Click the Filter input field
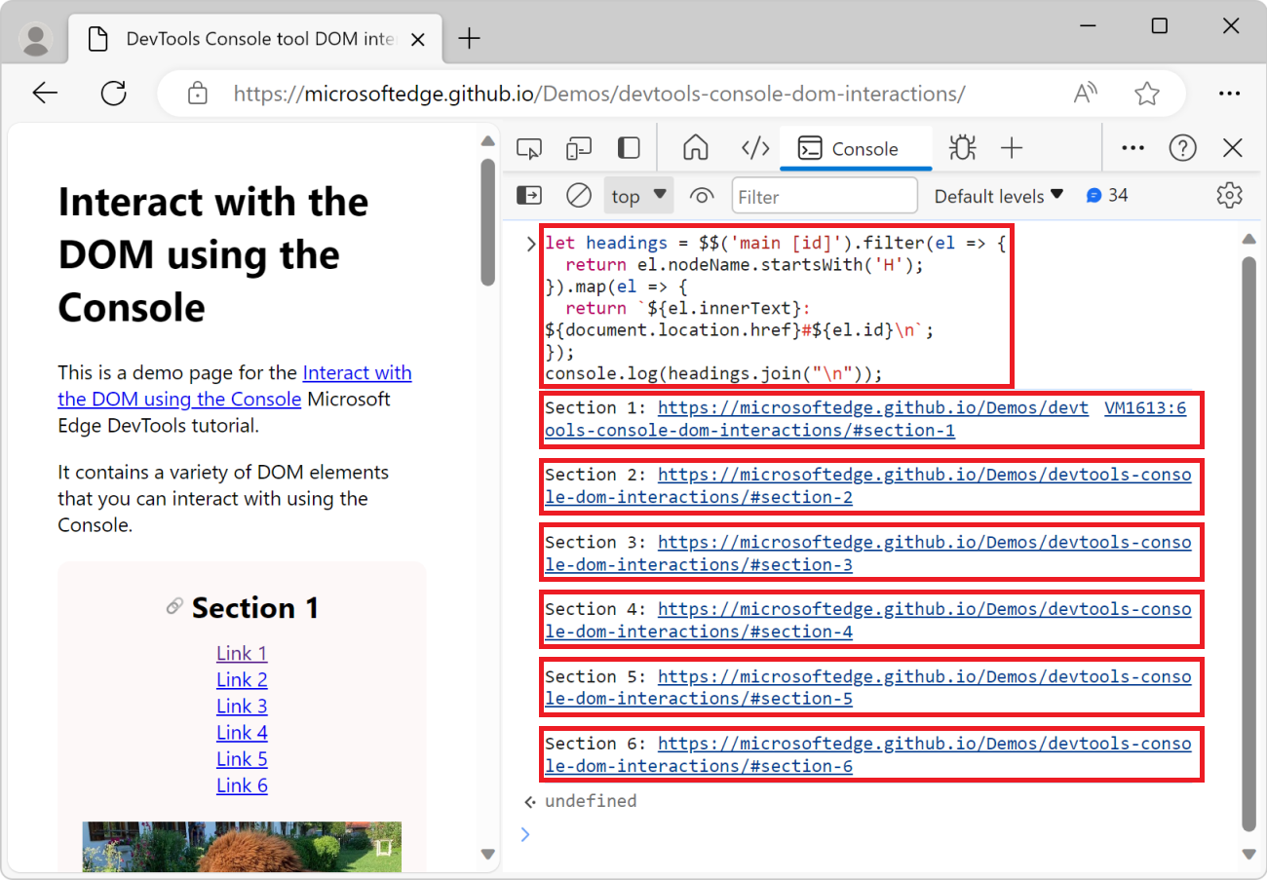The width and height of the screenshot is (1267, 880). pos(824,195)
